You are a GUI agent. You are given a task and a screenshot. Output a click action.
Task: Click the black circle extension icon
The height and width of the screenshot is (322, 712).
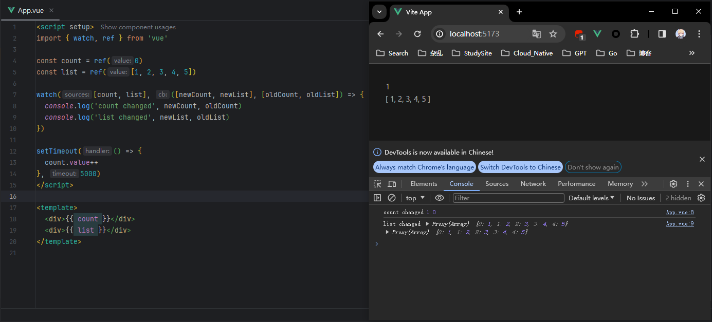[x=616, y=34]
